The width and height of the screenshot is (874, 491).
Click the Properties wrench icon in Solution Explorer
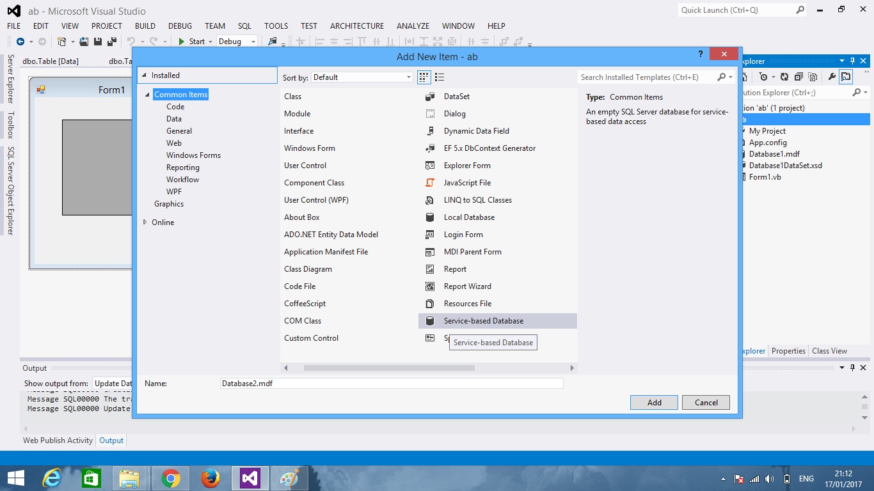click(x=832, y=77)
